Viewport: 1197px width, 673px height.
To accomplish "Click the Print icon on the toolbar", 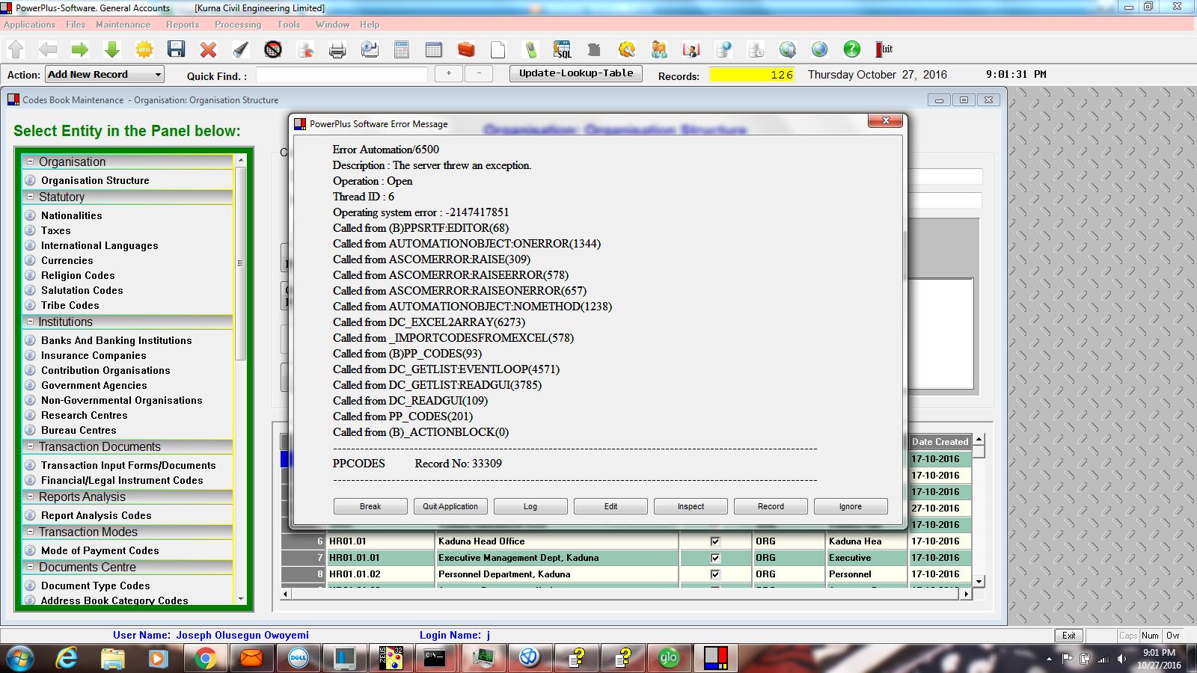I will (337, 49).
